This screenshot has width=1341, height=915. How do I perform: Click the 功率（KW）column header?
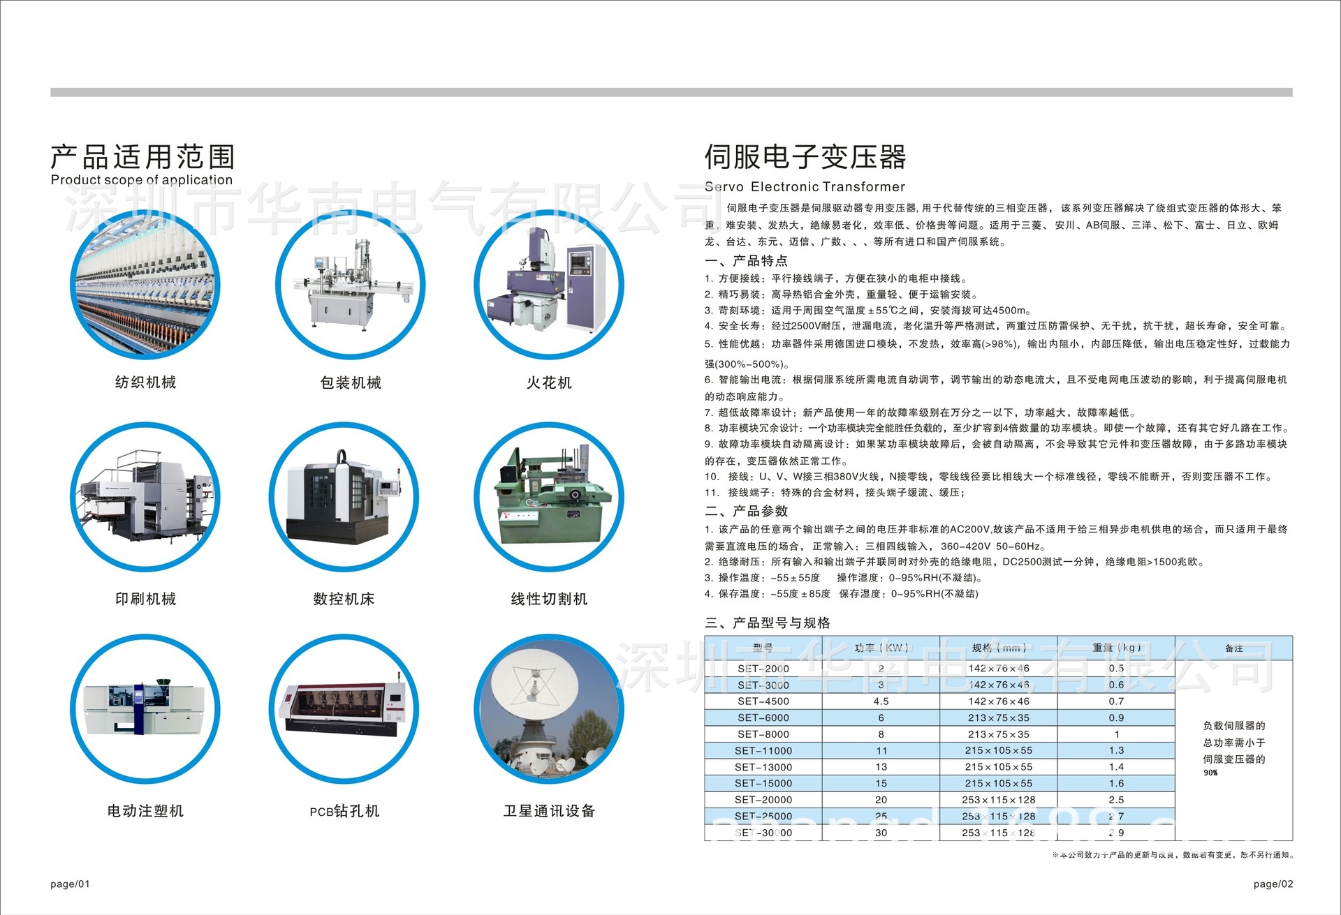point(881,648)
